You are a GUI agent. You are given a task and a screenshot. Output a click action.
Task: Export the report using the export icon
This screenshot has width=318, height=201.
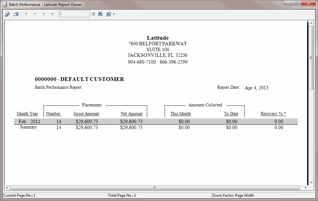point(7,14)
